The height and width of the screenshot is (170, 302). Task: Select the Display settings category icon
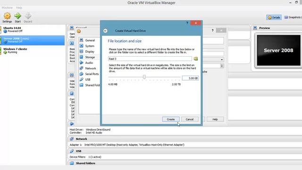[82, 51]
